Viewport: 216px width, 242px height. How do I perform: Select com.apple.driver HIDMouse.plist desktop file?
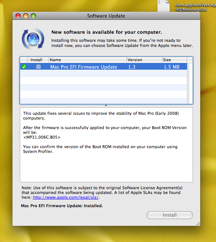(187, 6)
